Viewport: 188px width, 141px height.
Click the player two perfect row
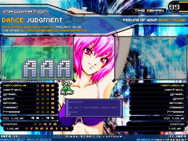click(158, 90)
